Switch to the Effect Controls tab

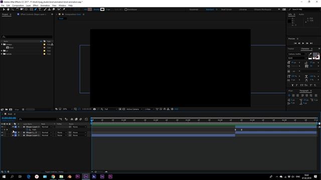coord(33,14)
